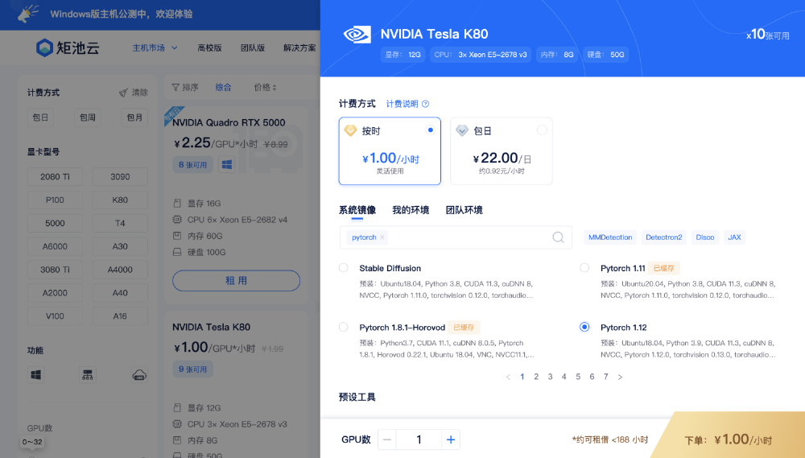Screen dimensions: 805x458
Task: Click the MMDetection tag
Action: coord(610,237)
